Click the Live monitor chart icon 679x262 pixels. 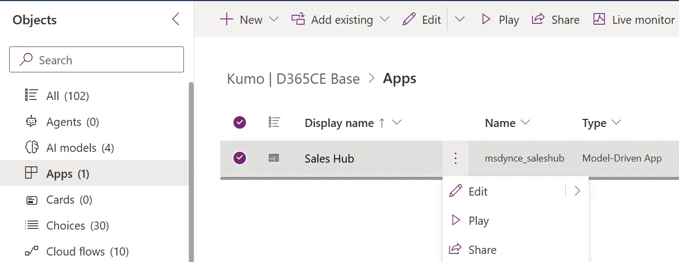pos(599,19)
